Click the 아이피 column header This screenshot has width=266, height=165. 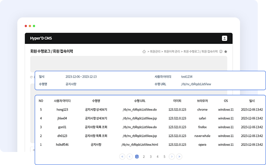(x=177, y=101)
